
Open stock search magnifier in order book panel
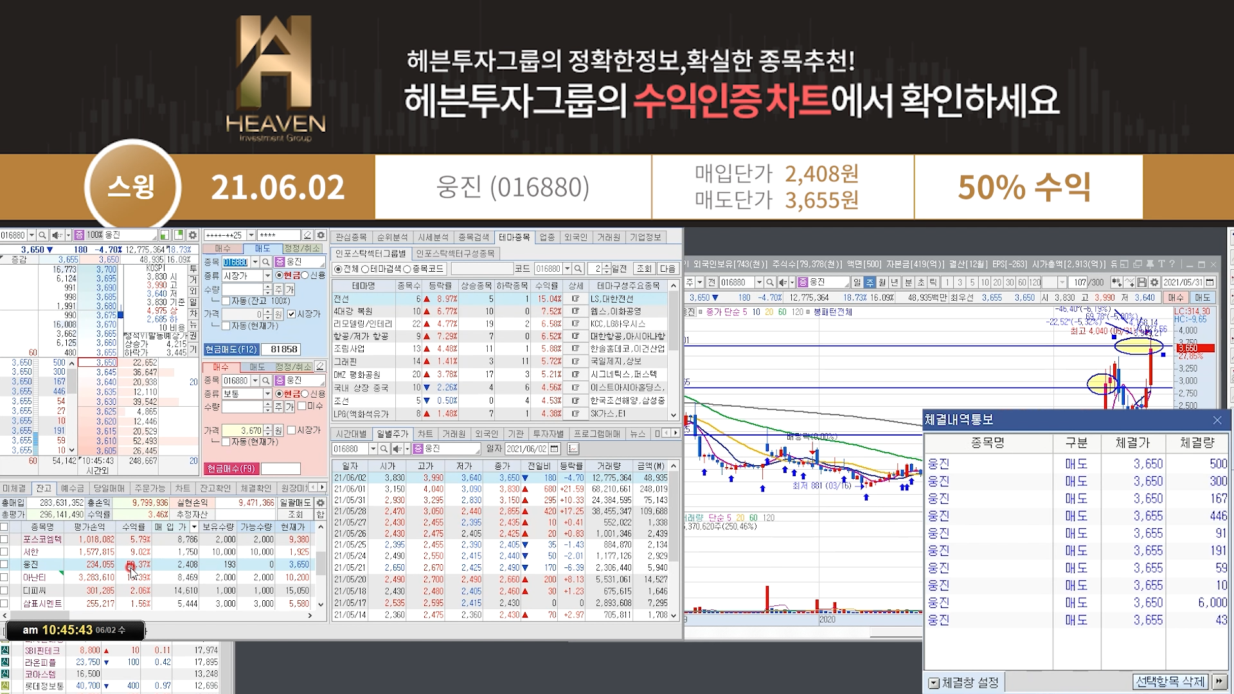pyautogui.click(x=42, y=235)
